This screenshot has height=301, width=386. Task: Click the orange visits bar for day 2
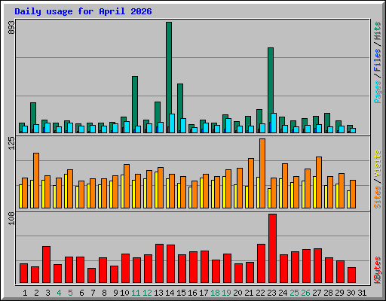pos(36,181)
